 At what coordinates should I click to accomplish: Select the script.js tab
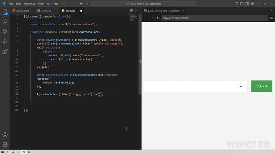(x=70, y=11)
